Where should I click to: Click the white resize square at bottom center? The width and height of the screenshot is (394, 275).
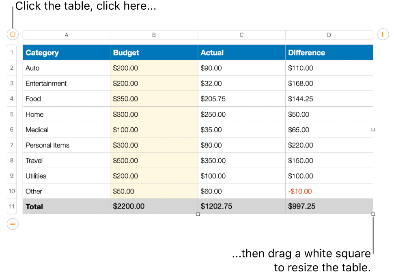pyautogui.click(x=198, y=214)
